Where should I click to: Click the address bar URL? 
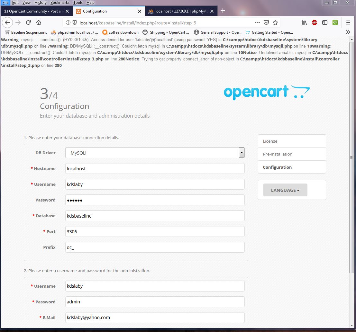pyautogui.click(x=138, y=23)
